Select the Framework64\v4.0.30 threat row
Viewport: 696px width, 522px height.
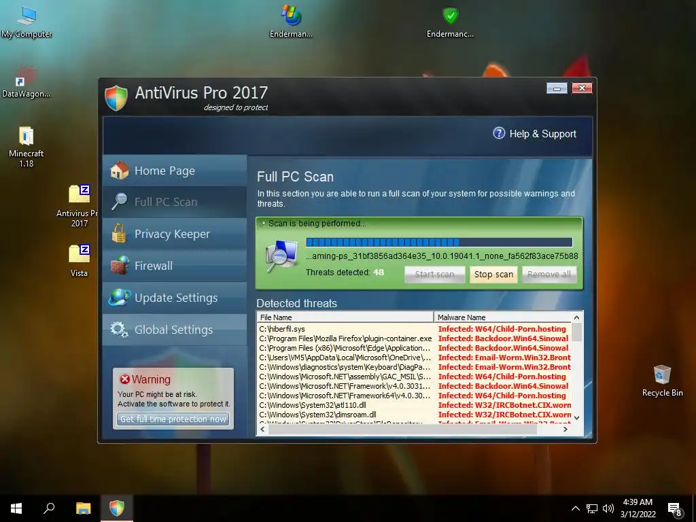[x=414, y=396]
